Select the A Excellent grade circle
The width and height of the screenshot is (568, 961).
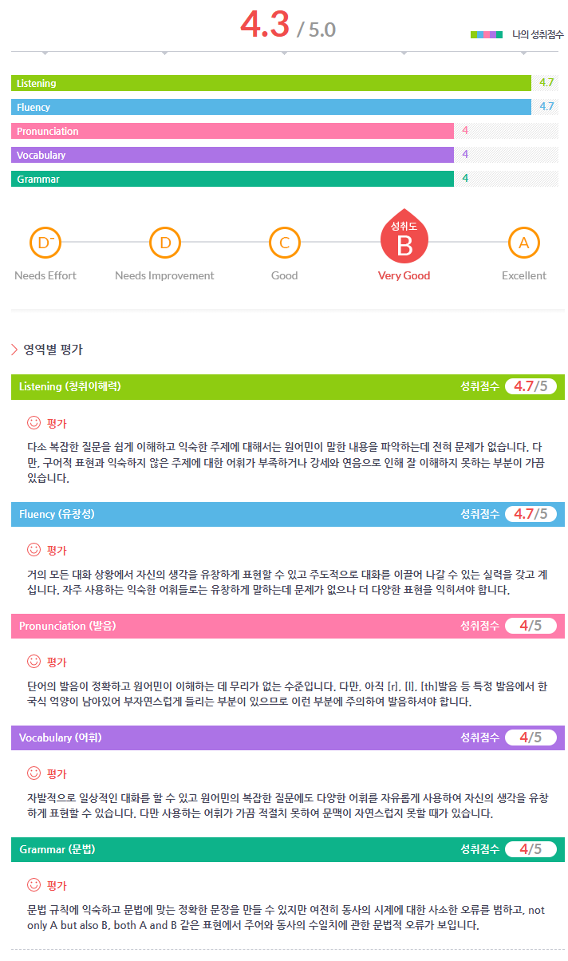524,243
